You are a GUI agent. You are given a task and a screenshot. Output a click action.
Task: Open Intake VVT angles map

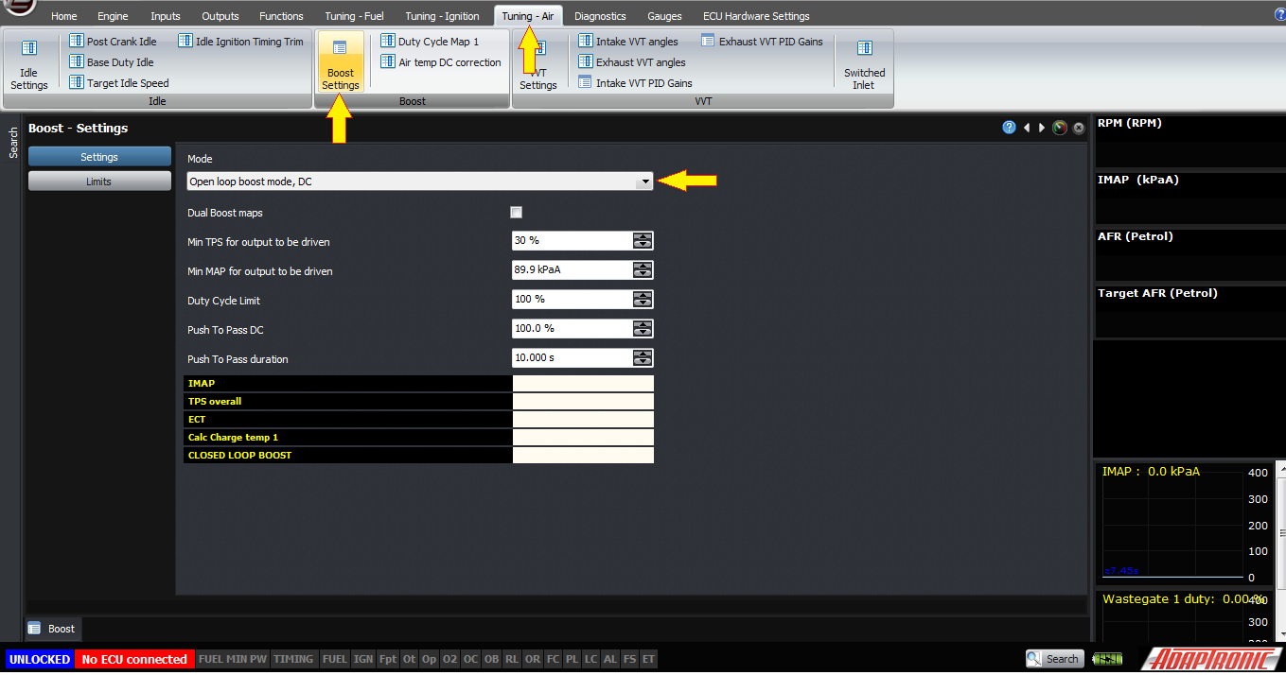pyautogui.click(x=628, y=42)
